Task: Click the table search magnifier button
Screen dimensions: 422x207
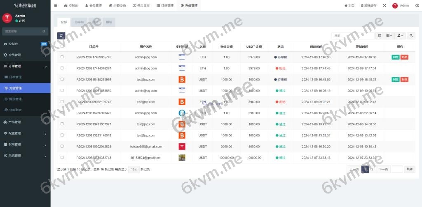Action: pyautogui.click(x=411, y=36)
